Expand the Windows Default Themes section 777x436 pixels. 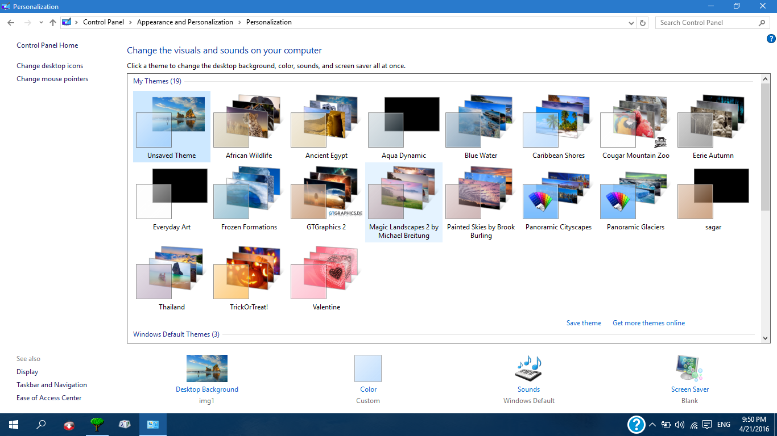click(176, 334)
